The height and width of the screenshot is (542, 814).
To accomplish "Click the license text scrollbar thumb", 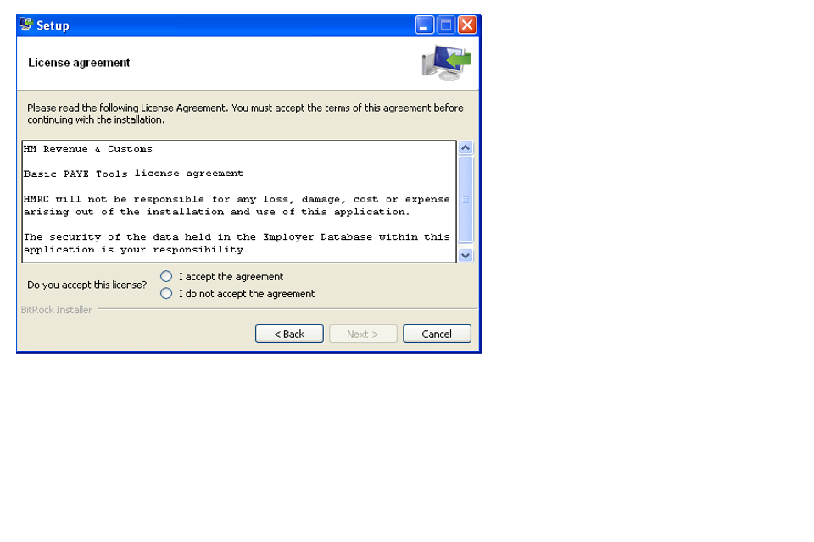I will (466, 200).
